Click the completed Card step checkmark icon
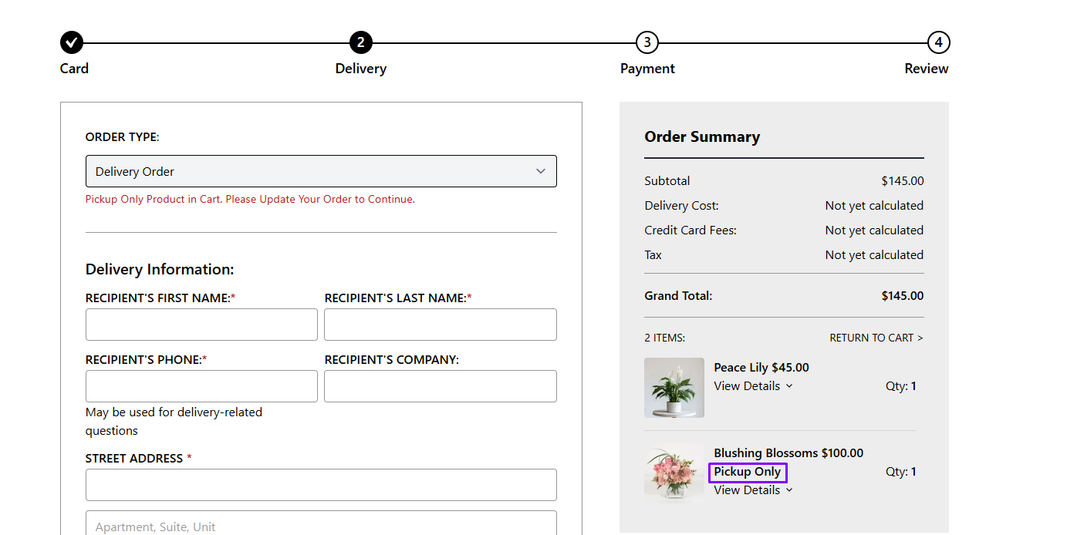Viewport: 1067px width, 535px height. tap(72, 42)
